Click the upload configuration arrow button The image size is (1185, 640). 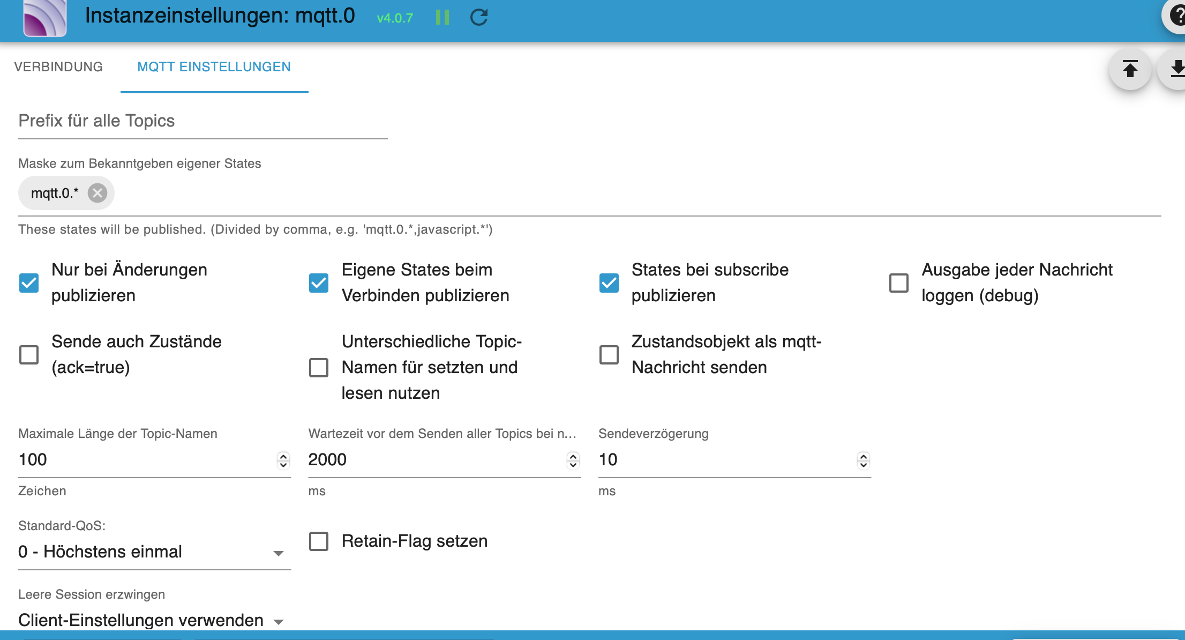coord(1130,69)
